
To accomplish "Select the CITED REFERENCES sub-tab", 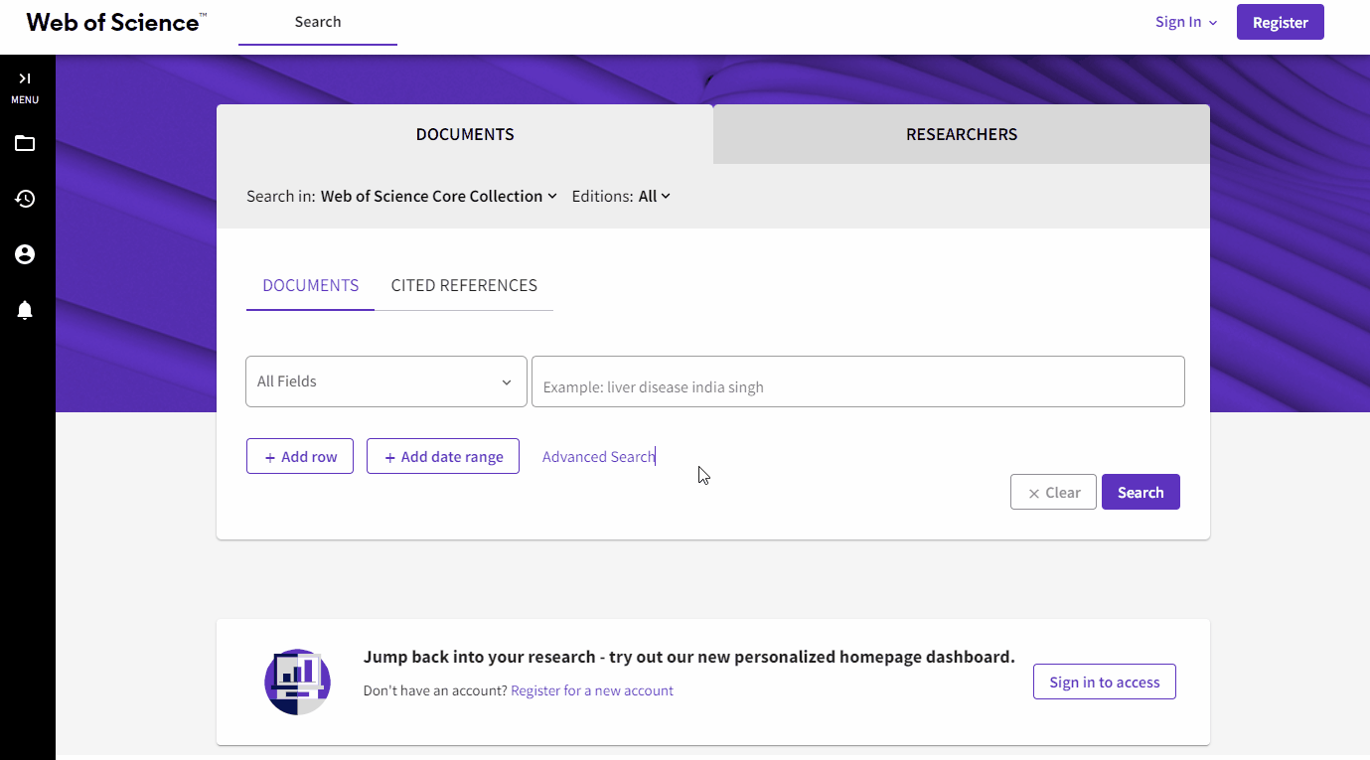I will click(x=464, y=285).
